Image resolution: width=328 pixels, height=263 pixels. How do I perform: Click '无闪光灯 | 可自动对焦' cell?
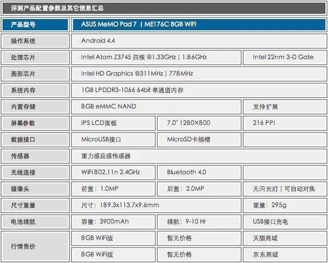pyautogui.click(x=285, y=189)
